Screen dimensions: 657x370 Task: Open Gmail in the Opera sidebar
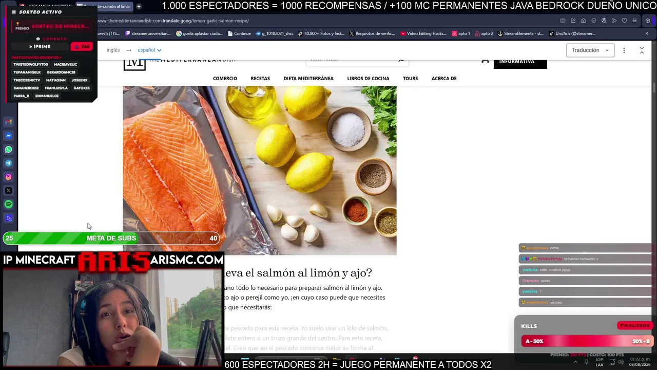[x=9, y=122]
